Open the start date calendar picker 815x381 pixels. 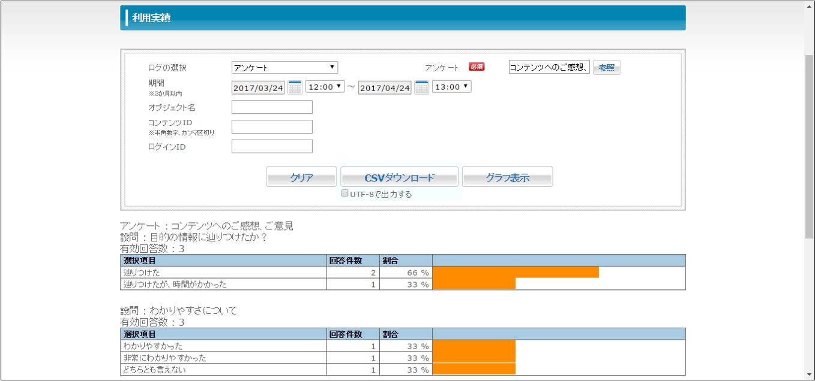295,87
